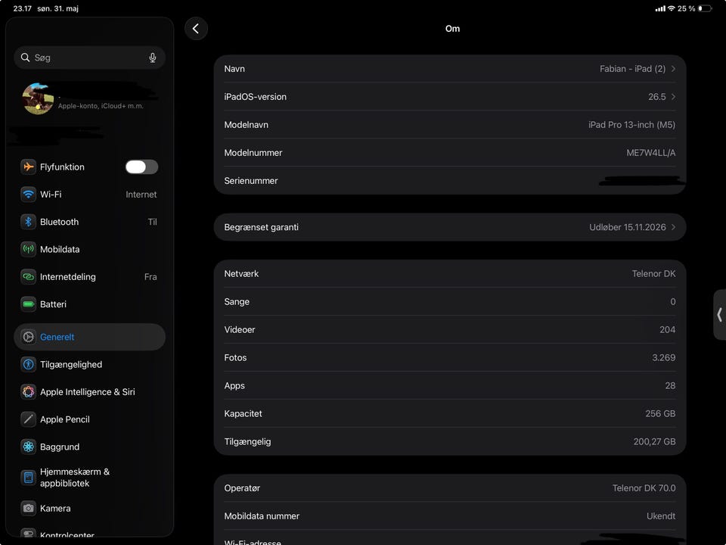Image resolution: width=726 pixels, height=545 pixels.
Task: Tap the Apple account profile picture
Action: click(38, 98)
